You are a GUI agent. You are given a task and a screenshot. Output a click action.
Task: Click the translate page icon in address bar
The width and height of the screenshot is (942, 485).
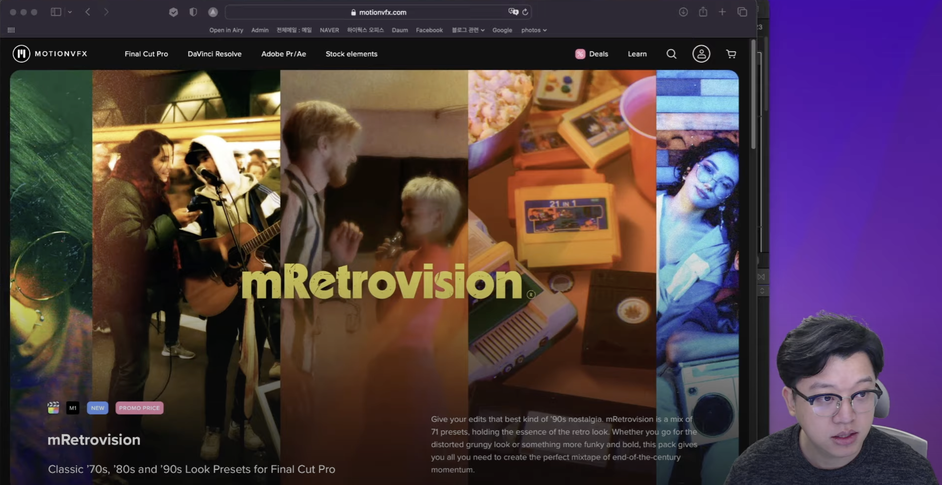(513, 12)
